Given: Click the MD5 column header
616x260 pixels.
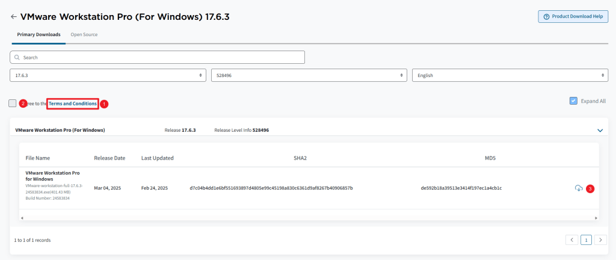Looking at the screenshot, I should pos(491,158).
